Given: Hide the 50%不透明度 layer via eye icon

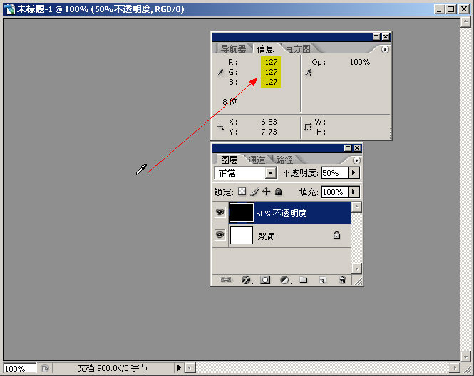Looking at the screenshot, I should pyautogui.click(x=220, y=212).
